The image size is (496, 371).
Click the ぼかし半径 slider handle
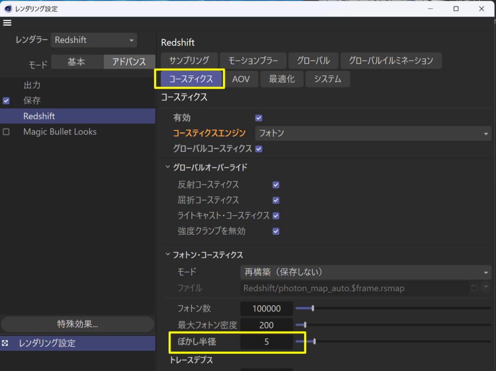(x=314, y=341)
